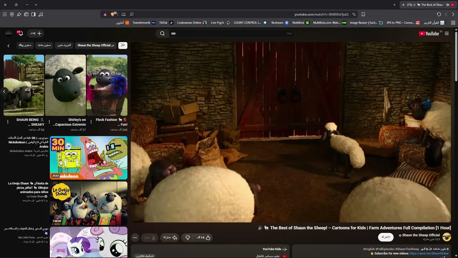Open the Brave Shields lion icon
Image resolution: width=458 pixels, height=258 pixels.
[113, 14]
